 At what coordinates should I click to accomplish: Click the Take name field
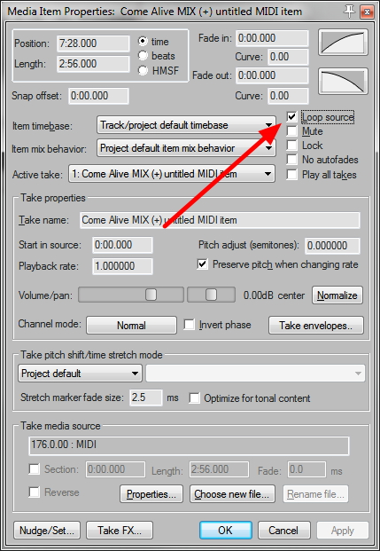pyautogui.click(x=220, y=220)
